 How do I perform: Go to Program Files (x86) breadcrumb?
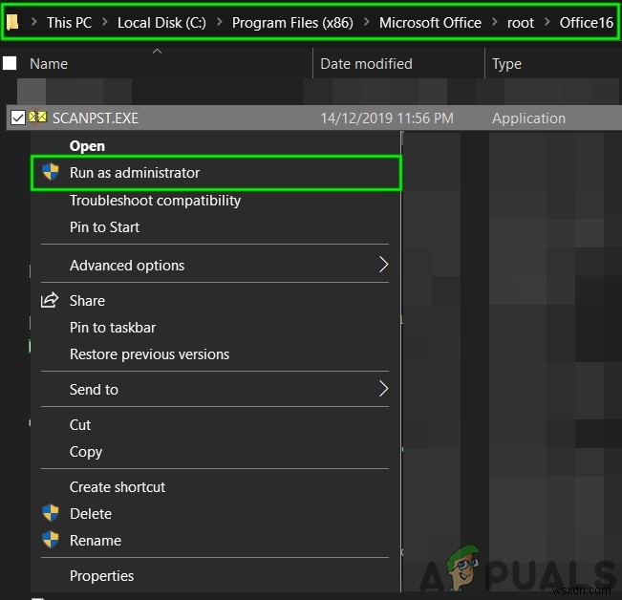pos(292,23)
